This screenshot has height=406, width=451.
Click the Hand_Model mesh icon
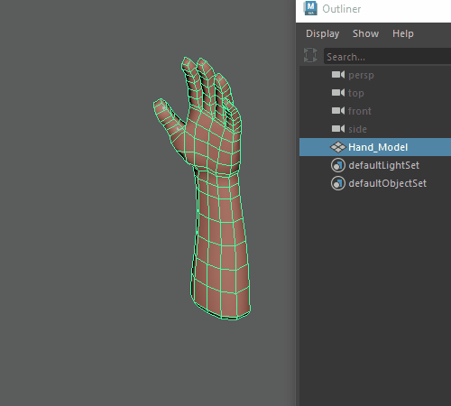(338, 147)
